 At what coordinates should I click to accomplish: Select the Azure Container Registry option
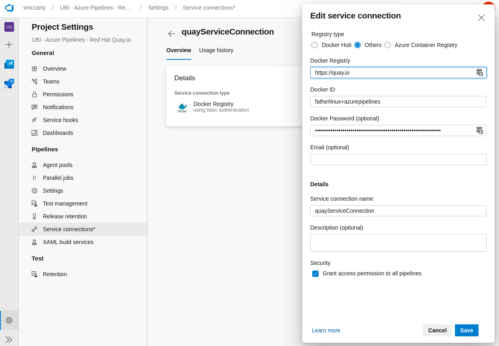[x=388, y=45]
